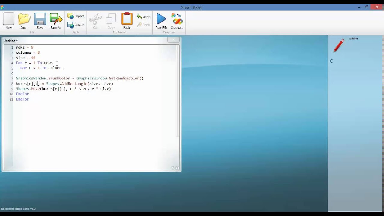
Task: Choose Save As in the File group
Action: click(x=56, y=21)
